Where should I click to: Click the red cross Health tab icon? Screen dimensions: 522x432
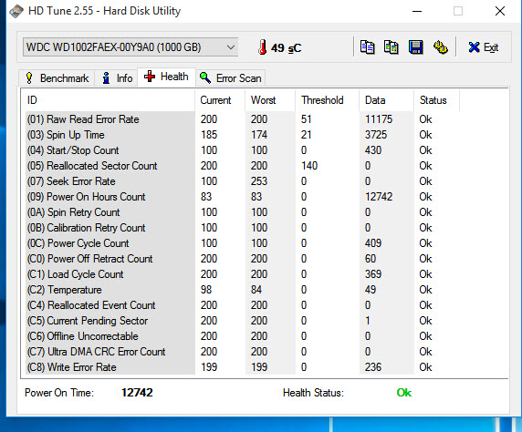point(150,77)
